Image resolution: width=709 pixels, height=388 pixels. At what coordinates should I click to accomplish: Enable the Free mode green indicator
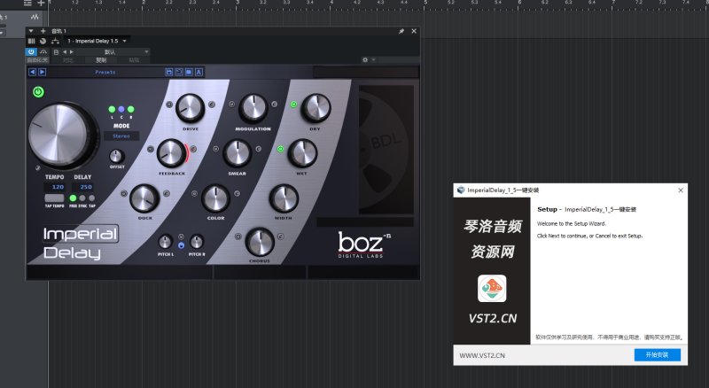click(74, 198)
